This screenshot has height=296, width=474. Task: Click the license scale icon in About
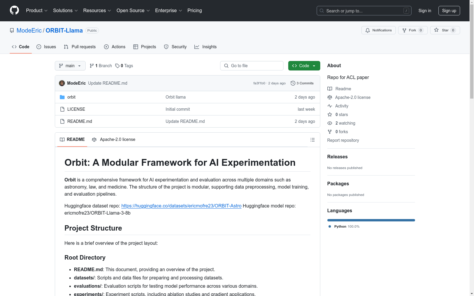point(330,97)
